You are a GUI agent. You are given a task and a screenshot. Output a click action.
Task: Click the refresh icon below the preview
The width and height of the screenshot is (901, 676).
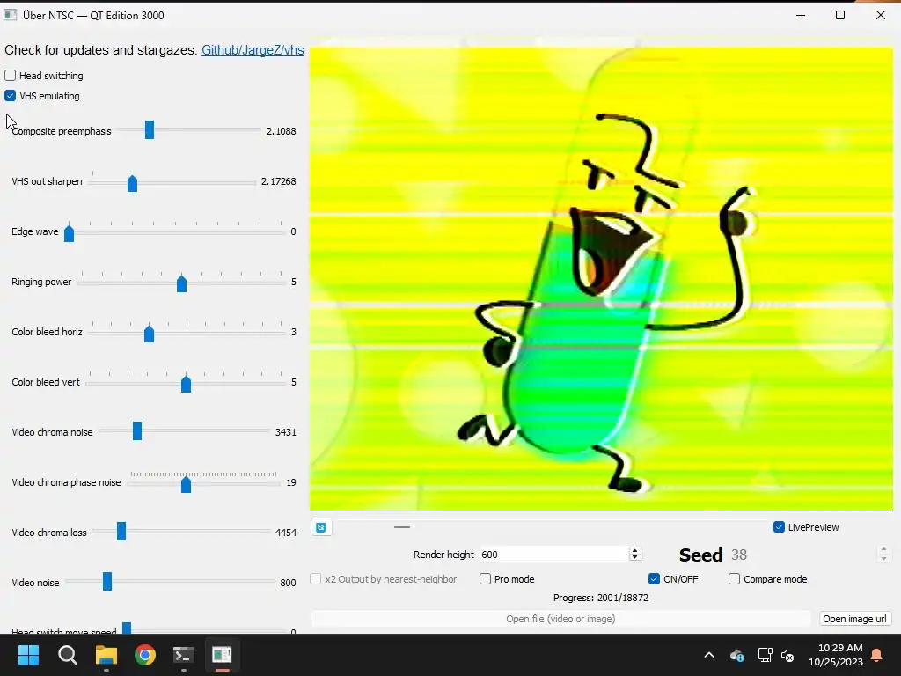pyautogui.click(x=321, y=527)
